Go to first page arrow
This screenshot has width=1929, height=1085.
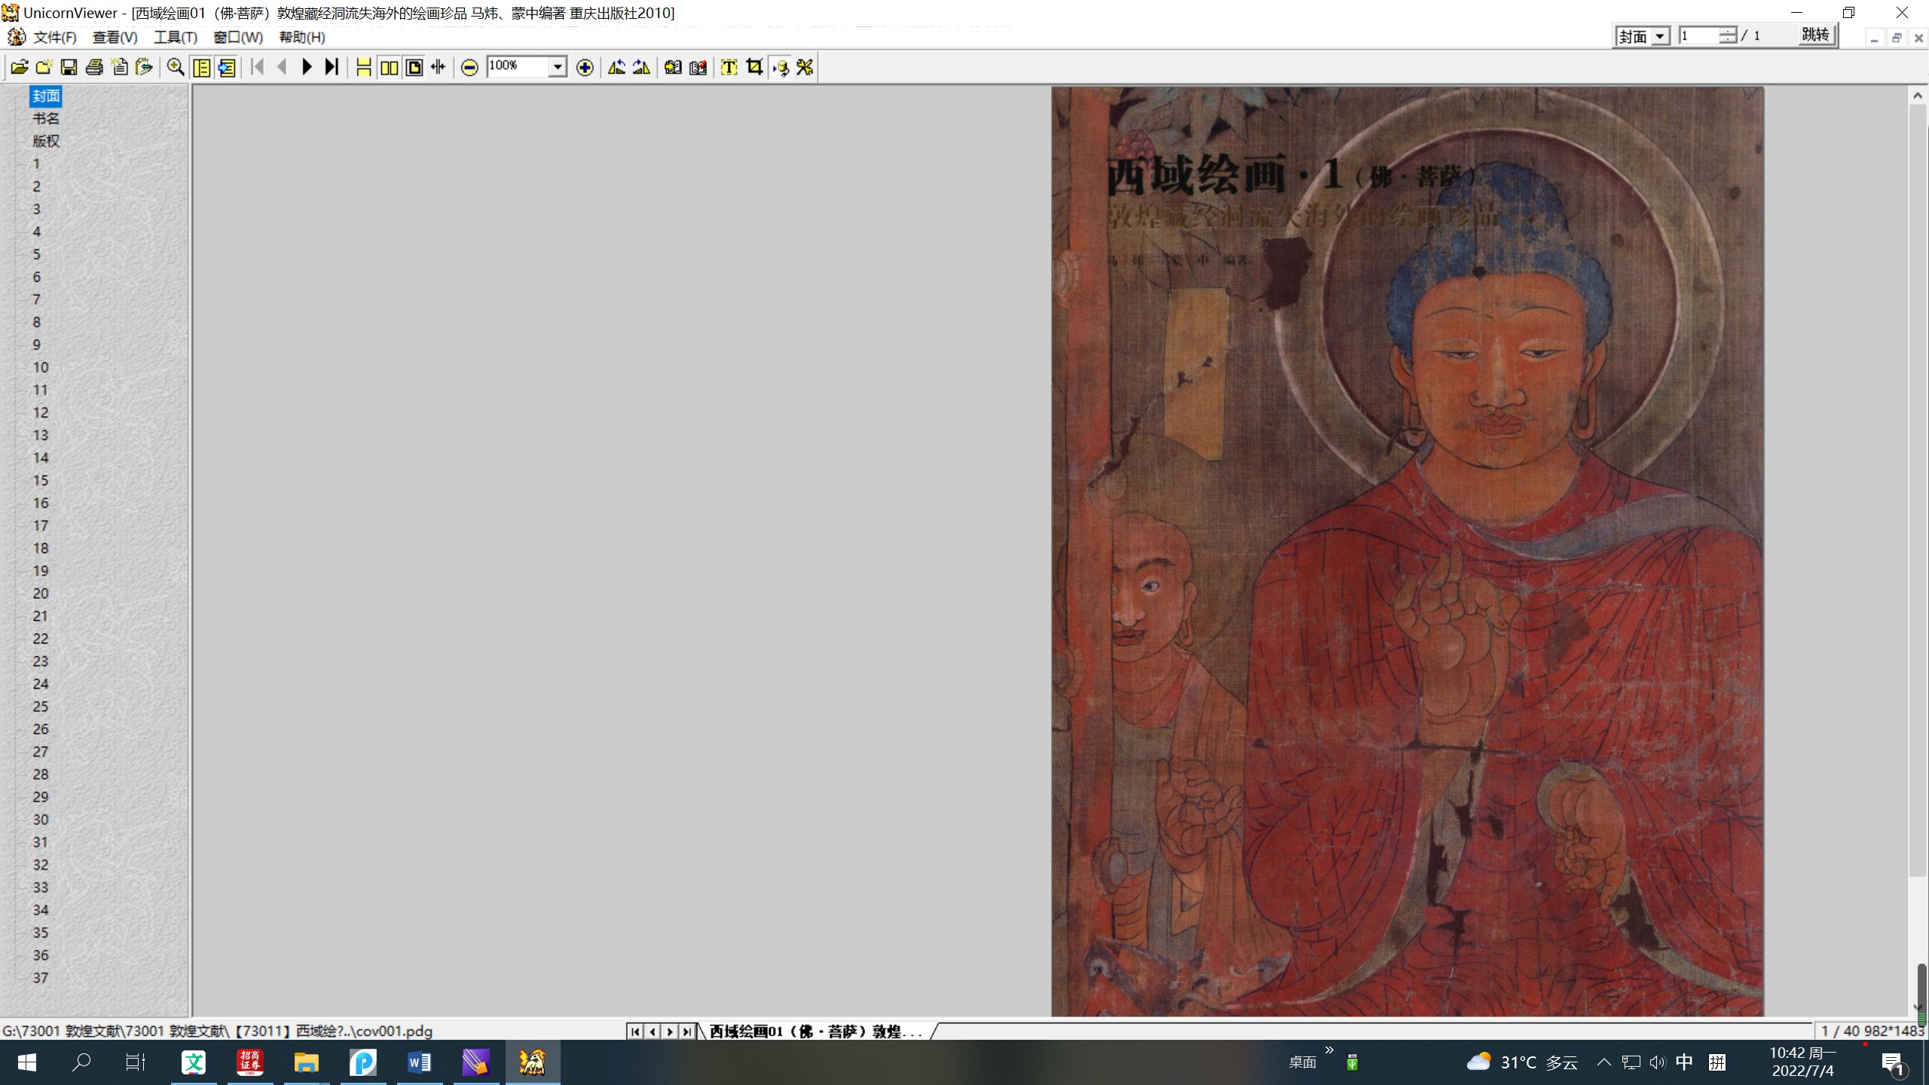point(257,67)
